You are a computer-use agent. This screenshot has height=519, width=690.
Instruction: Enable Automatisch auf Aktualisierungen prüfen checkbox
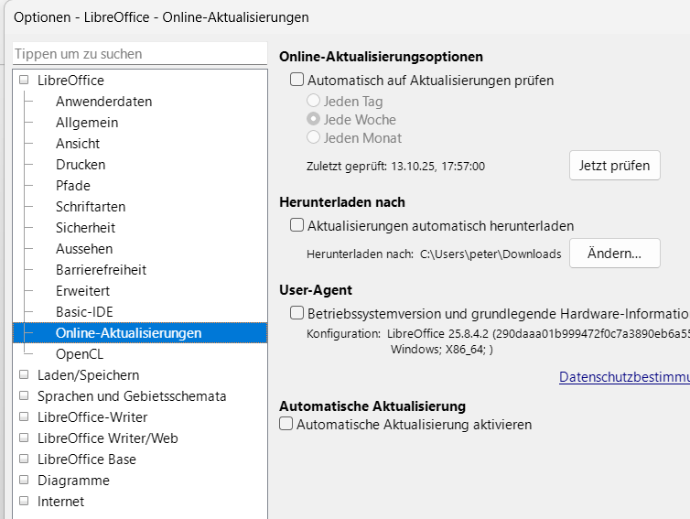pyautogui.click(x=296, y=81)
